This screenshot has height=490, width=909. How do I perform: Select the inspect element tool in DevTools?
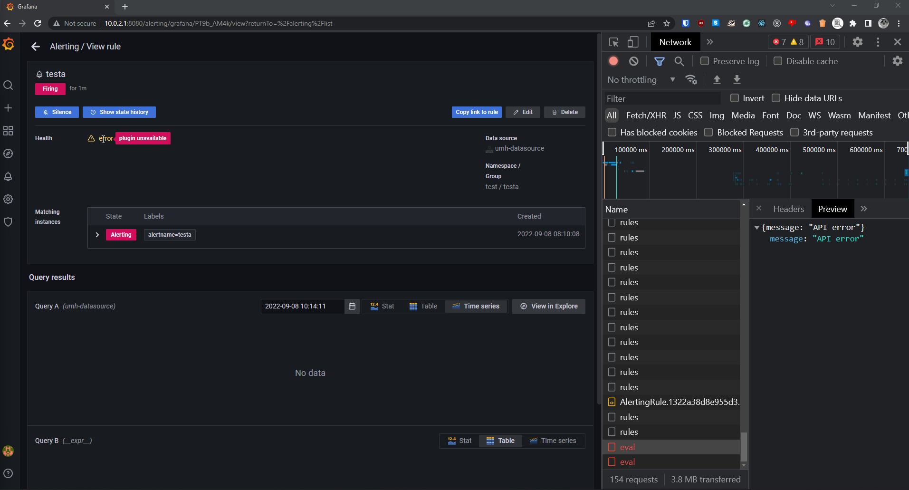click(x=614, y=42)
